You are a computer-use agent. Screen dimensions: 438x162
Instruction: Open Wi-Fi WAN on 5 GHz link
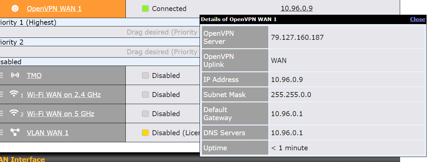point(60,114)
